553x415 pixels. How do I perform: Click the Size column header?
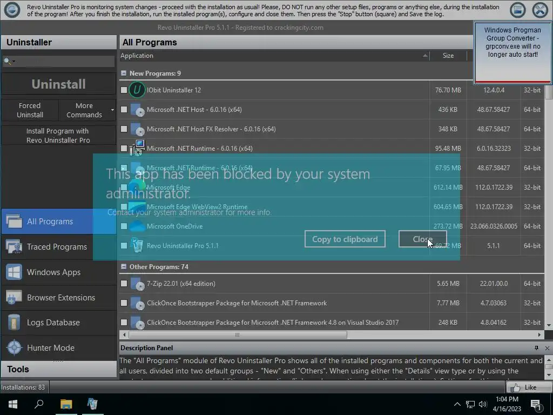pos(448,56)
